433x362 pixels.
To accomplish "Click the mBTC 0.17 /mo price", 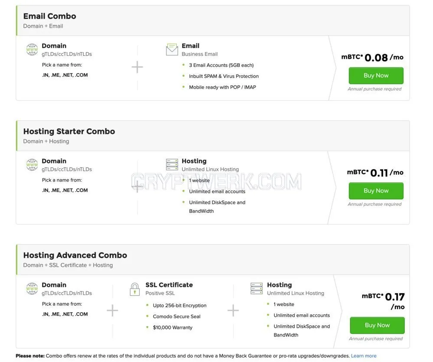I will [383, 301].
